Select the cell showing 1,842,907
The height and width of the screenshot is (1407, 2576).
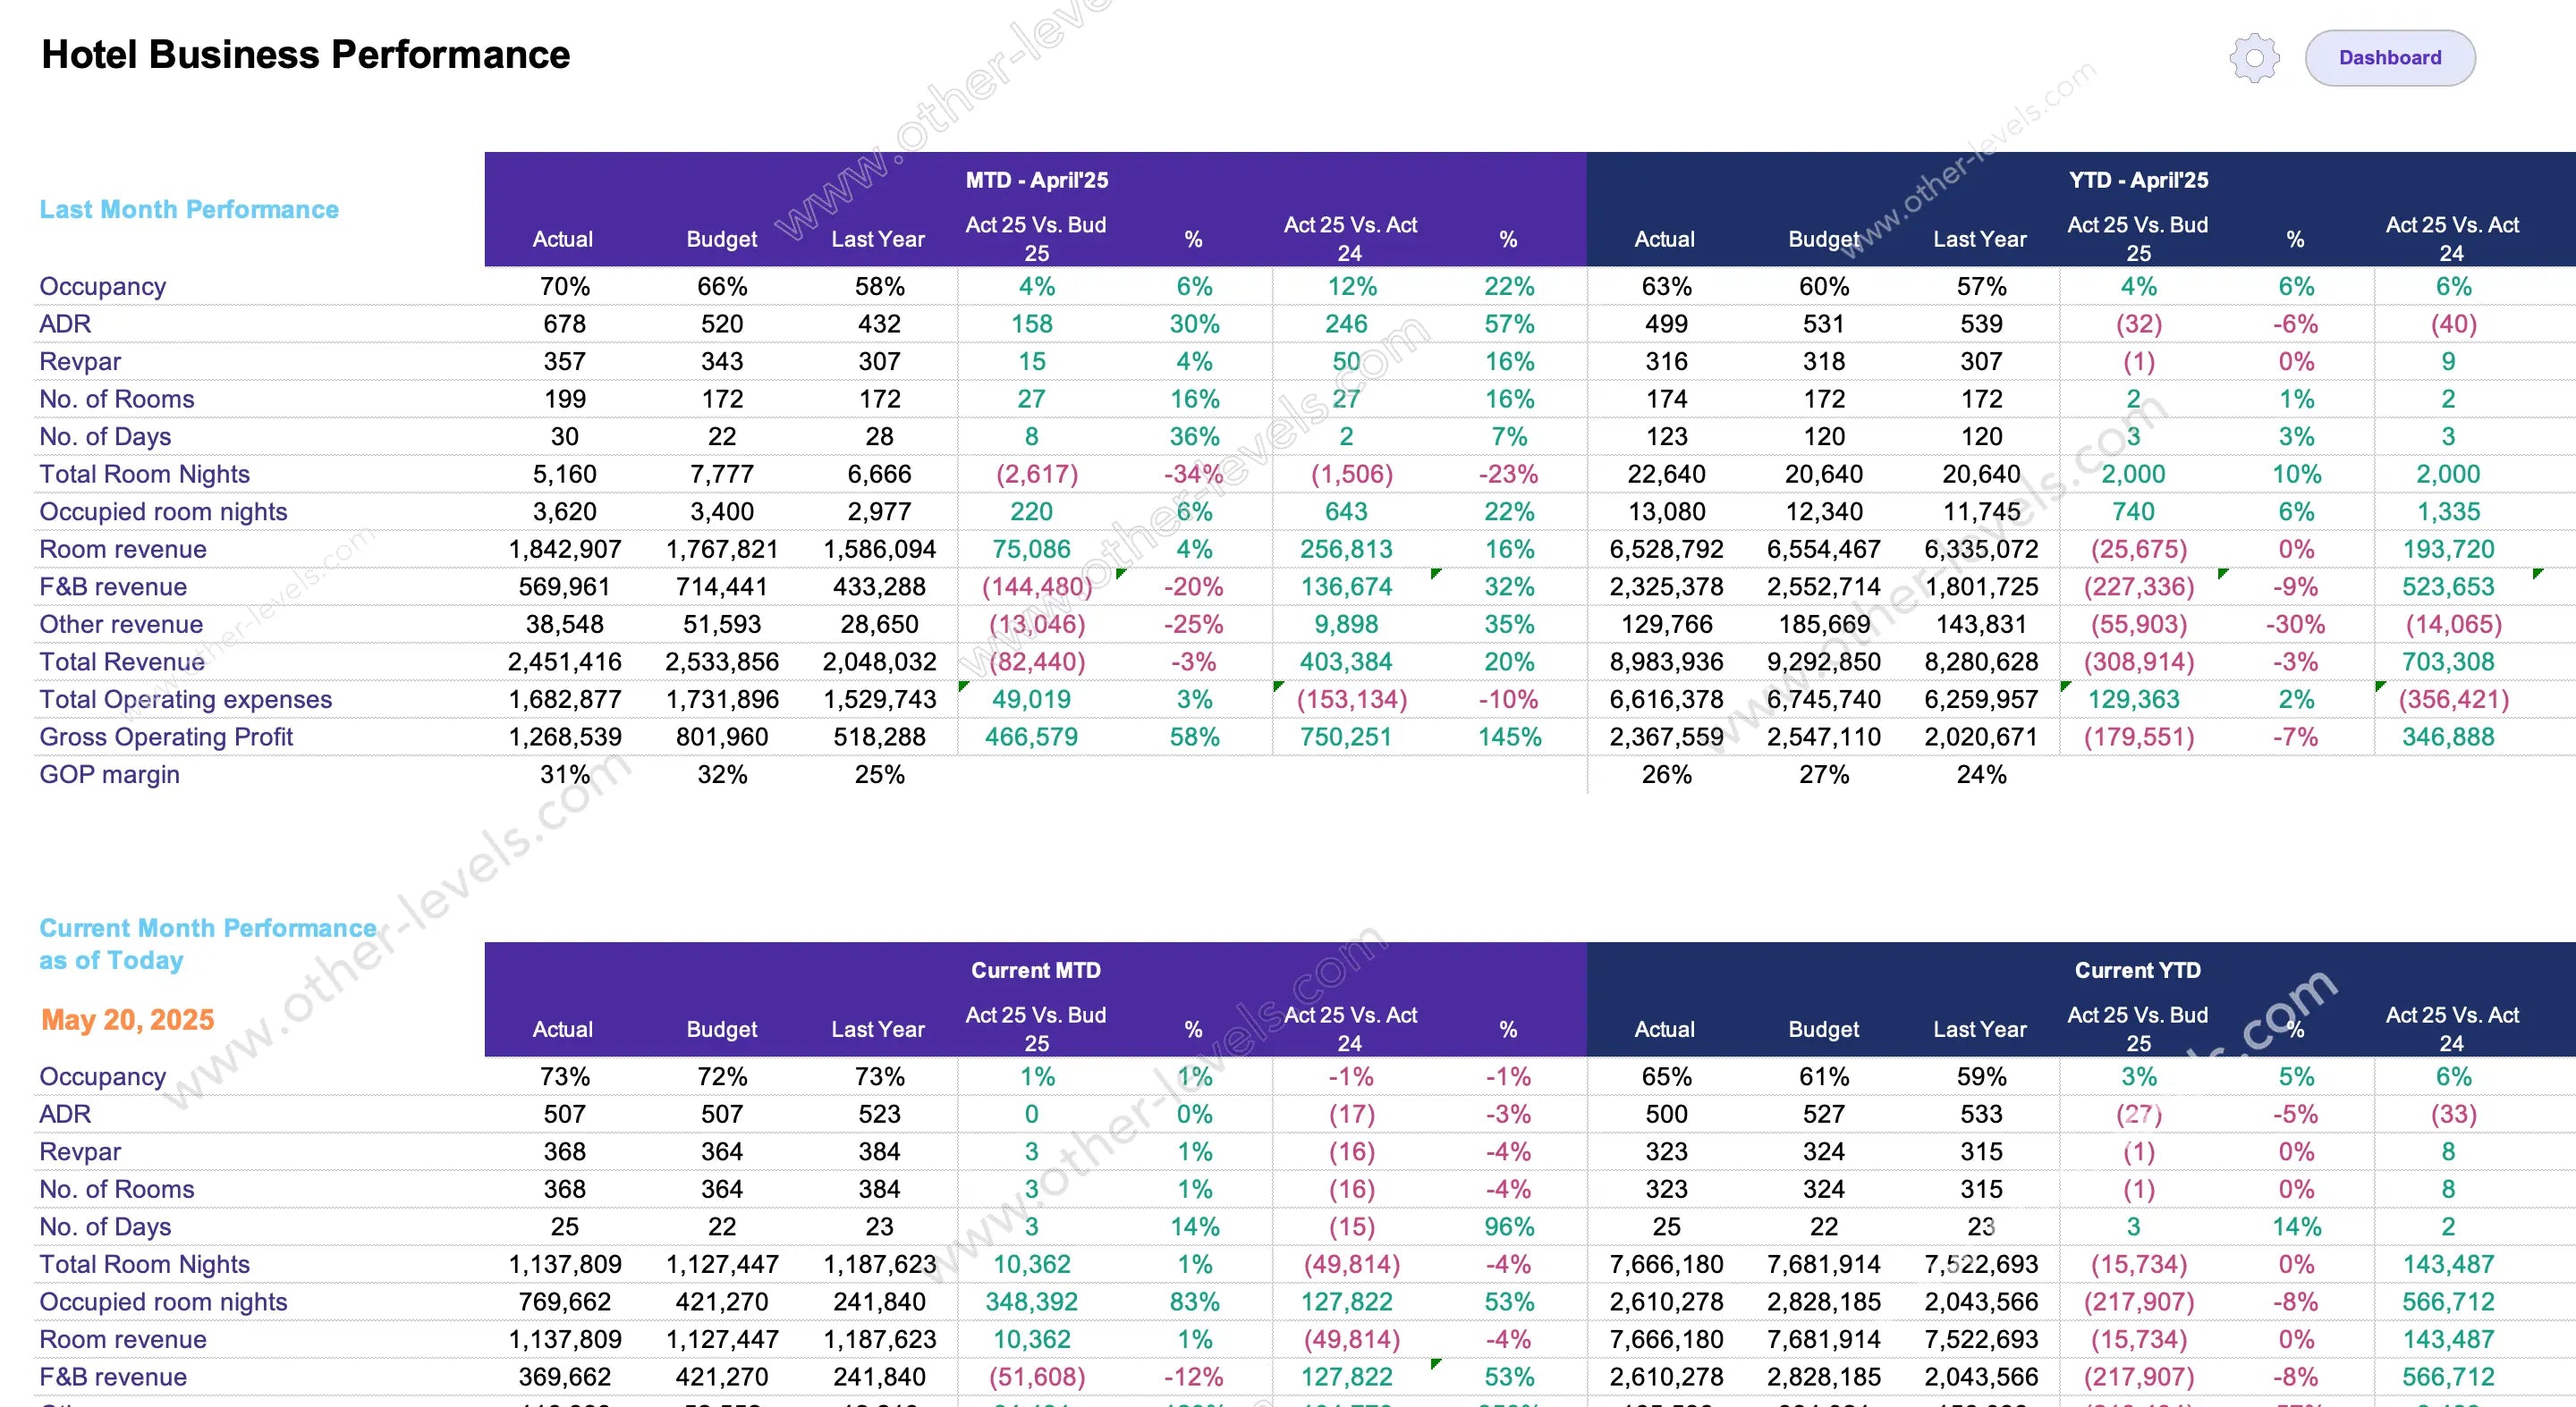pos(565,550)
